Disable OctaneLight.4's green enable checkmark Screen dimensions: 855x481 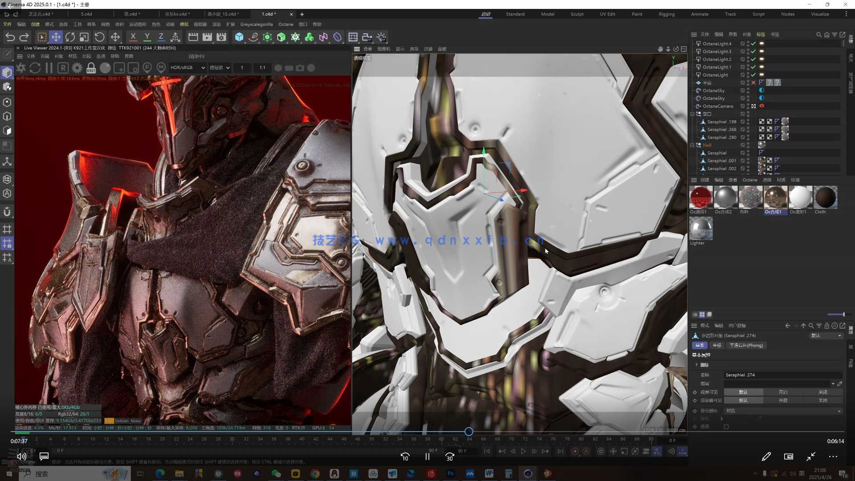coord(753,44)
